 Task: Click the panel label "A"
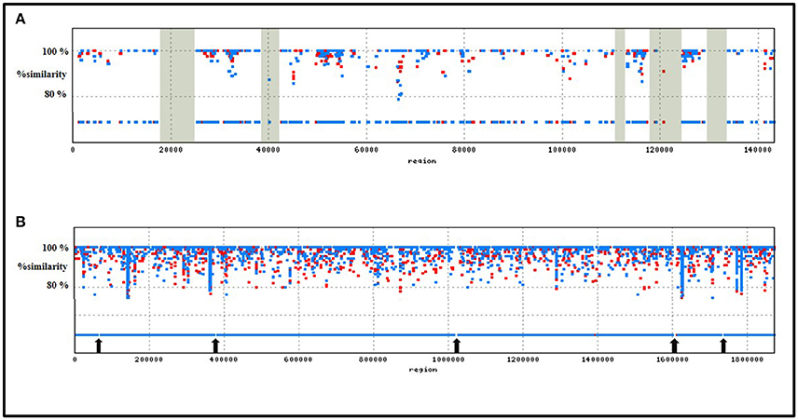click(21, 20)
